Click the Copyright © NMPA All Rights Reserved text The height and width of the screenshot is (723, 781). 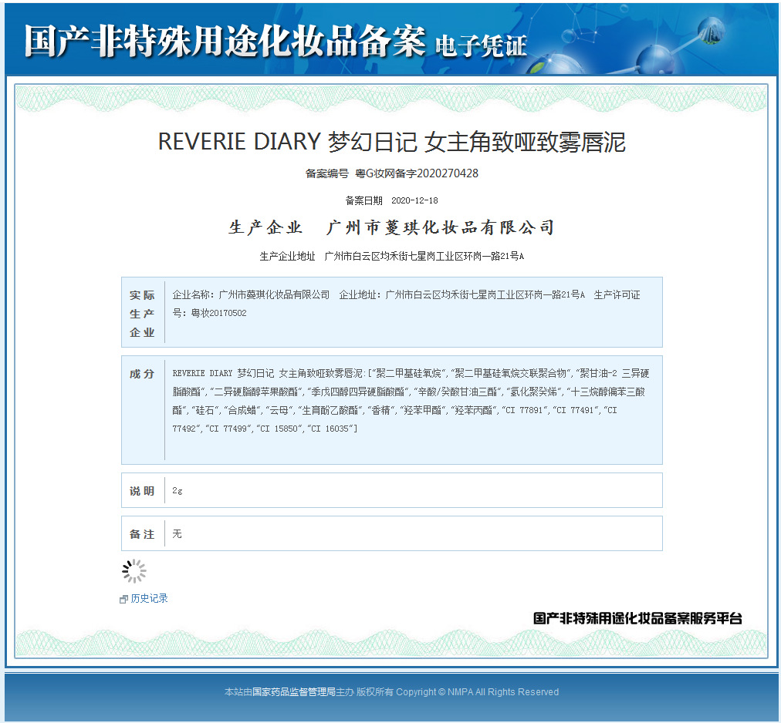[477, 691]
